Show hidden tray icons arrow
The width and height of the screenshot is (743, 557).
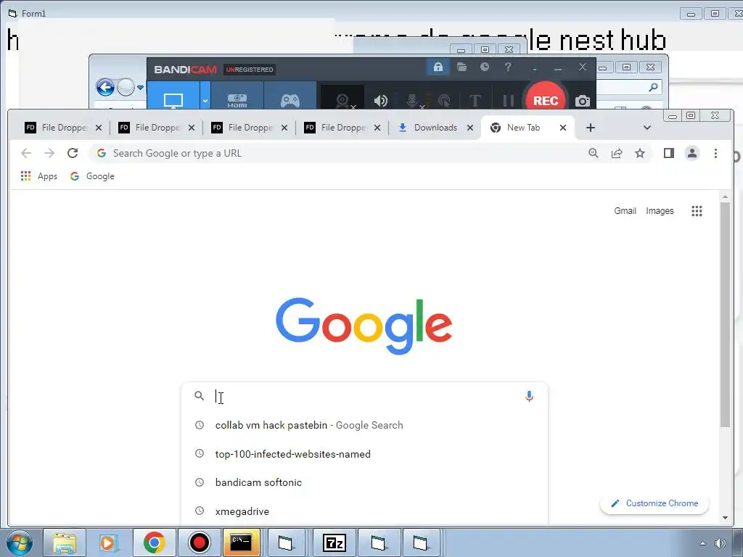[702, 543]
